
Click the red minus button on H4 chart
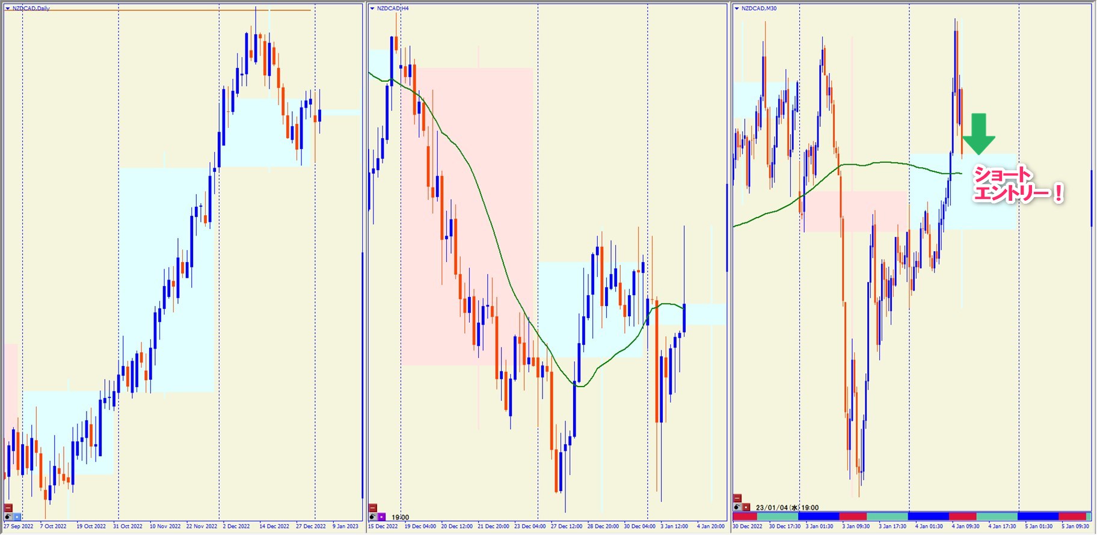[373, 508]
